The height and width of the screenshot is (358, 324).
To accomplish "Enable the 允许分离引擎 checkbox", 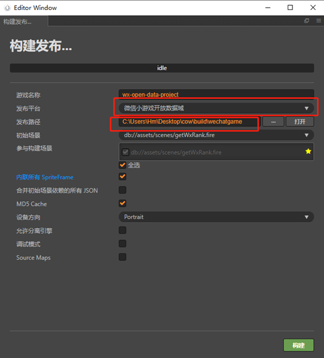I will coord(123,230).
